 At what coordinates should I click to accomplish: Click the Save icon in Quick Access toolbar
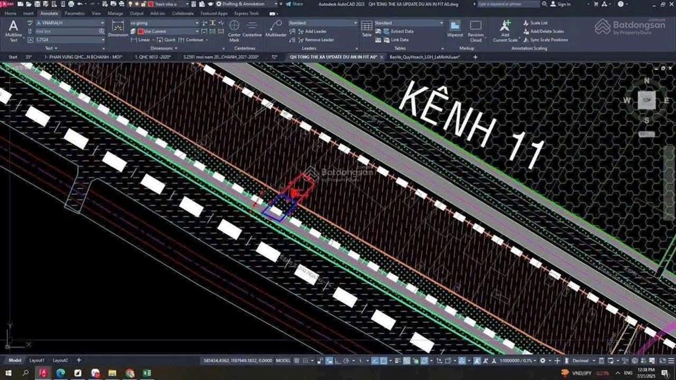pos(37,4)
